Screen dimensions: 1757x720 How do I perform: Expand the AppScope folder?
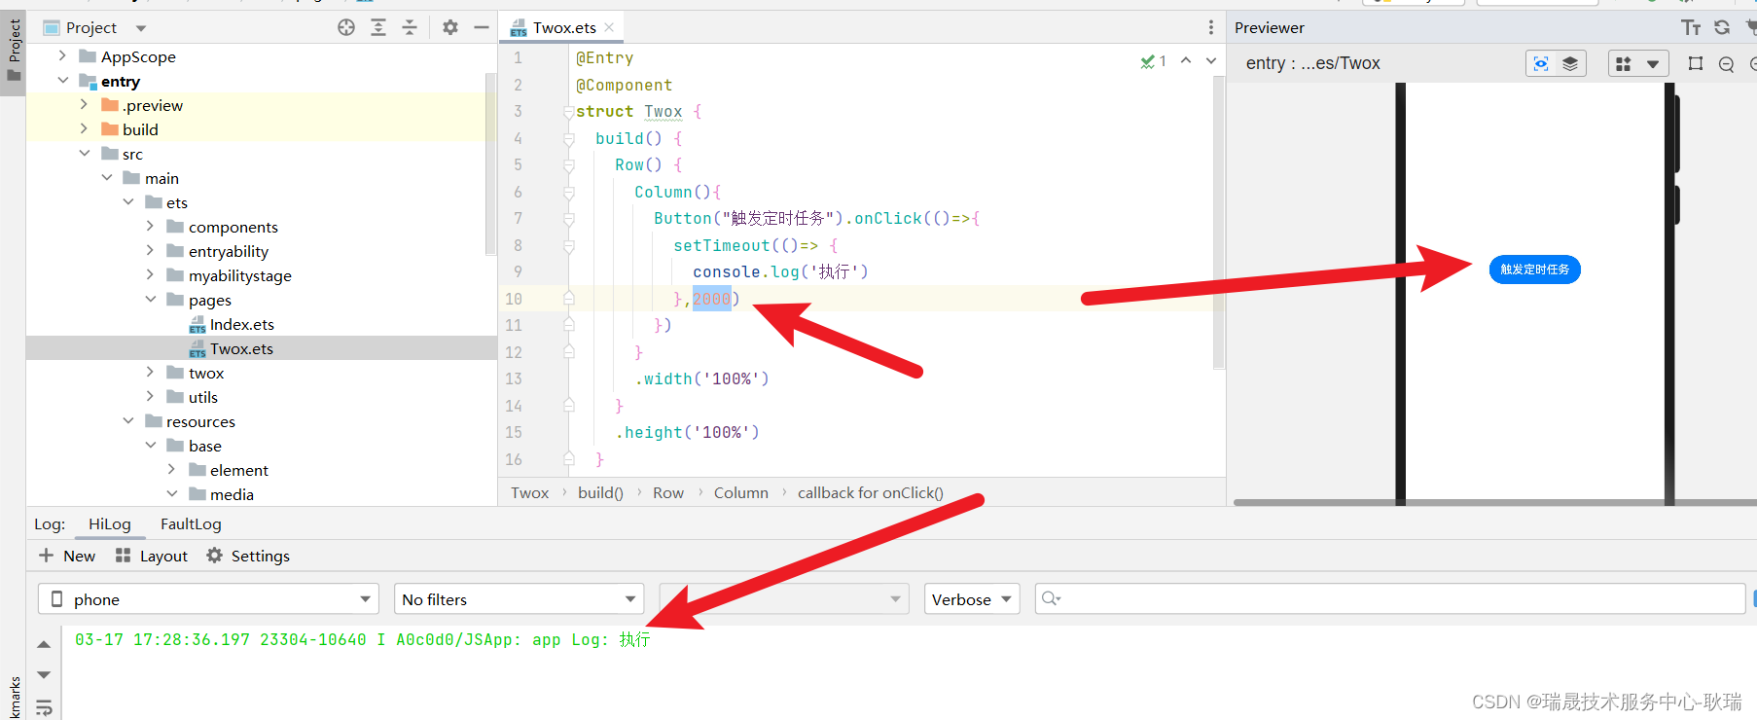(62, 56)
